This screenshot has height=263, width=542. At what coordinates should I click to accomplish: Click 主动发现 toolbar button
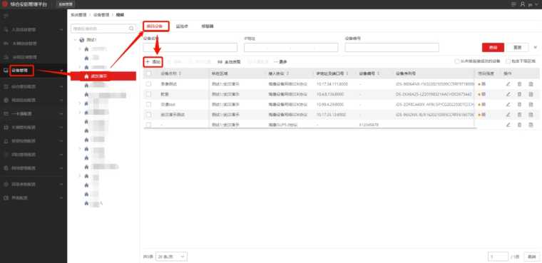pos(229,62)
